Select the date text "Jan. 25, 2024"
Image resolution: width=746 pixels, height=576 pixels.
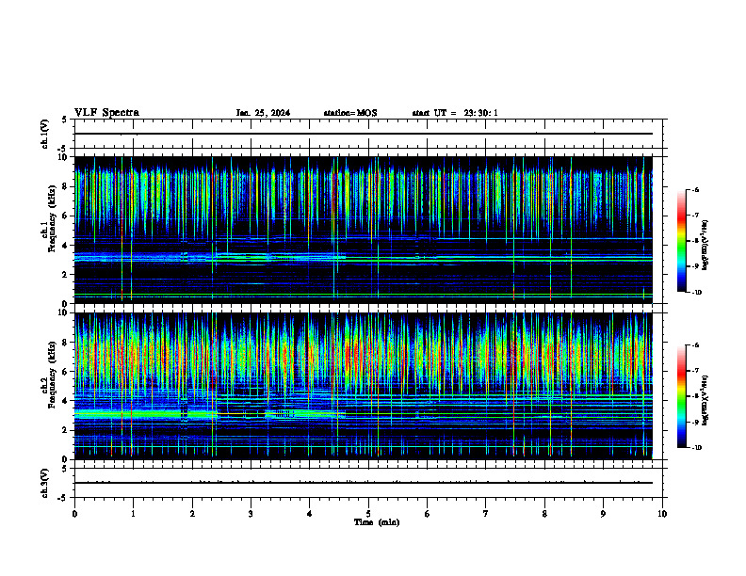coord(263,113)
